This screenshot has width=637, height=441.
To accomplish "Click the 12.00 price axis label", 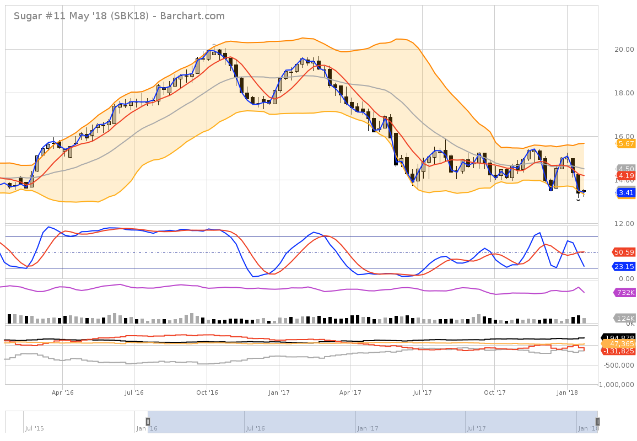I will [624, 224].
